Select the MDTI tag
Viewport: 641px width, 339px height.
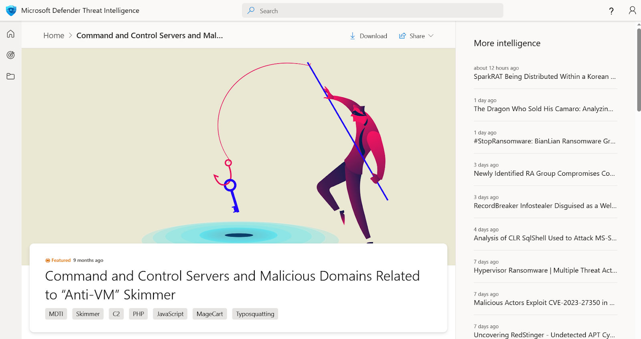click(56, 314)
